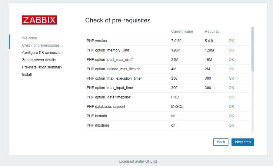Click the Current value column header

pos(182,32)
